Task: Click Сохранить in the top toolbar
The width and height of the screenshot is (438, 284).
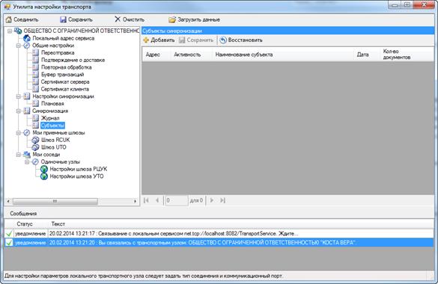Action: click(x=76, y=19)
